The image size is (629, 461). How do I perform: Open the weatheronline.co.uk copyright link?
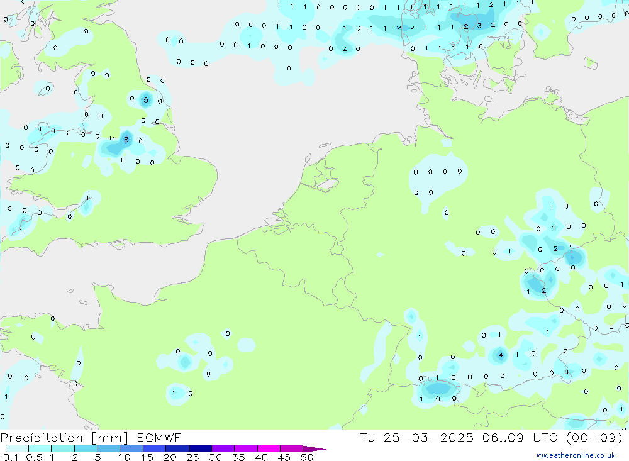tap(576, 455)
